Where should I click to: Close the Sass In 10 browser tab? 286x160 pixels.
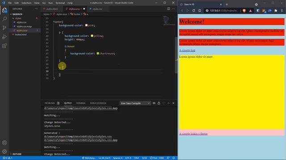pos(221,4)
